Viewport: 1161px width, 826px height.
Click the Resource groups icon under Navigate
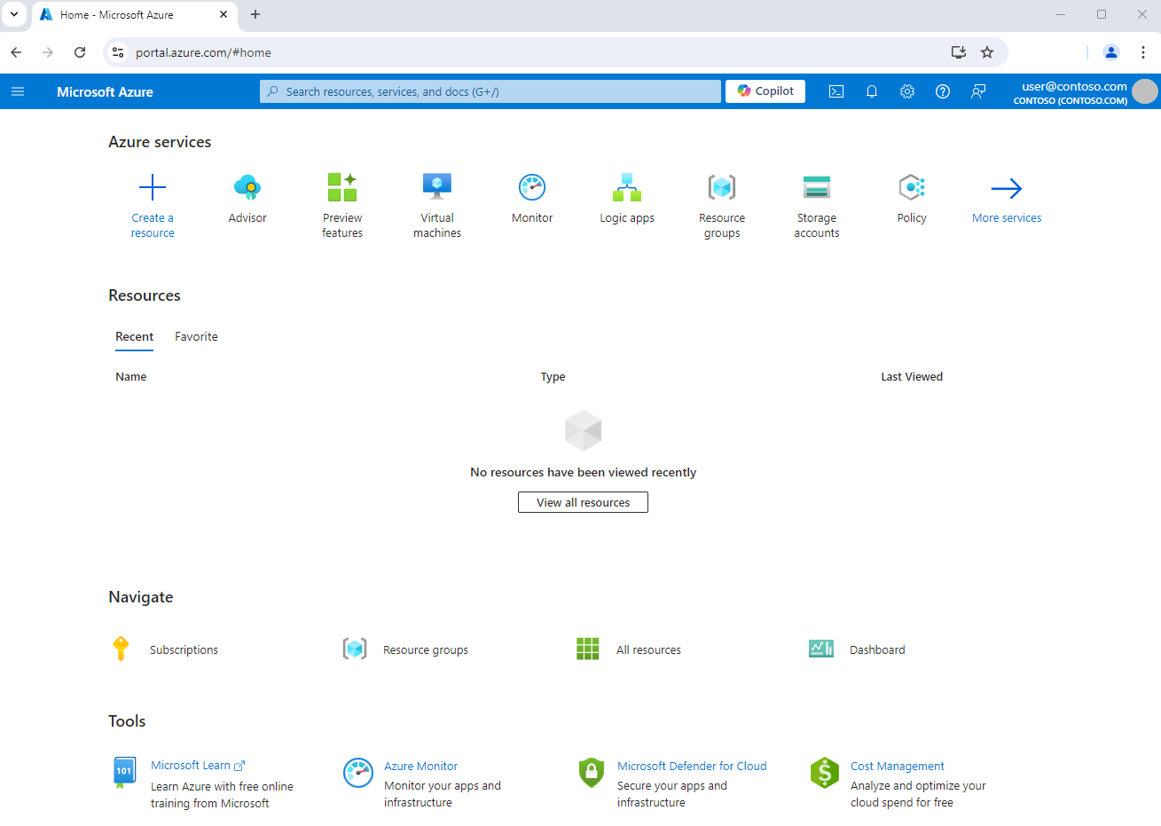click(355, 649)
